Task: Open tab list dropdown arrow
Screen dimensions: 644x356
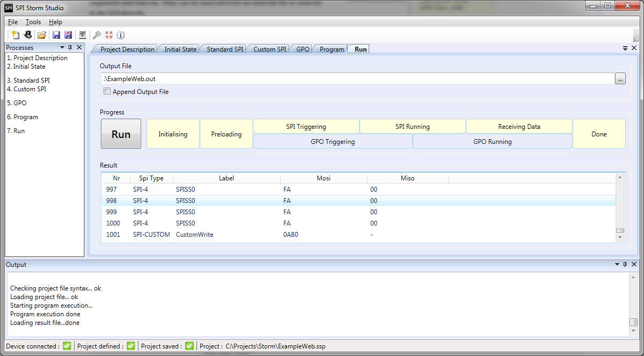Action: tap(625, 48)
